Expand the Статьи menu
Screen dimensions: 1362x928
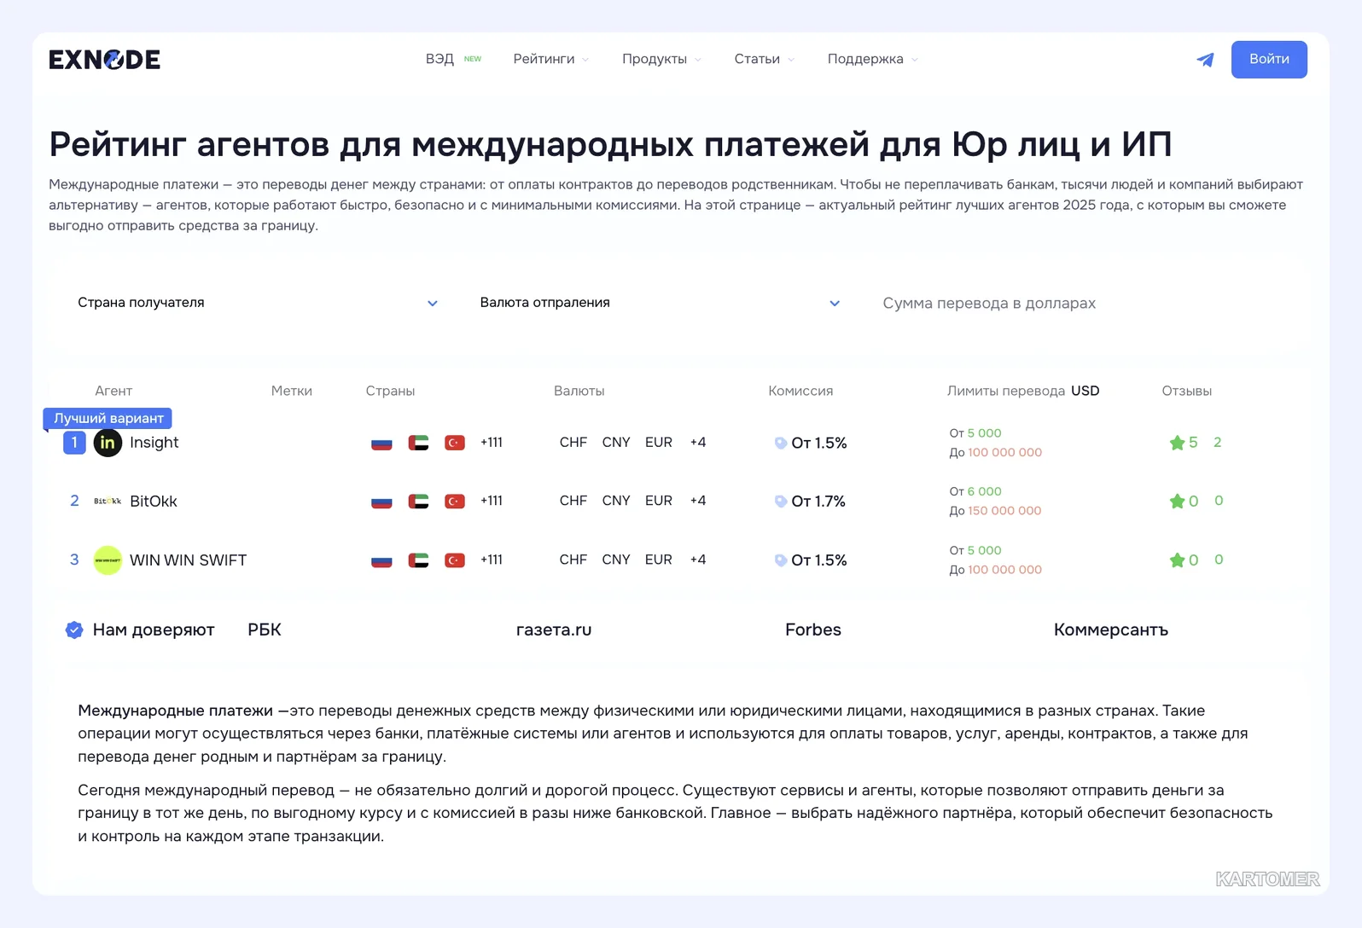[x=765, y=59]
